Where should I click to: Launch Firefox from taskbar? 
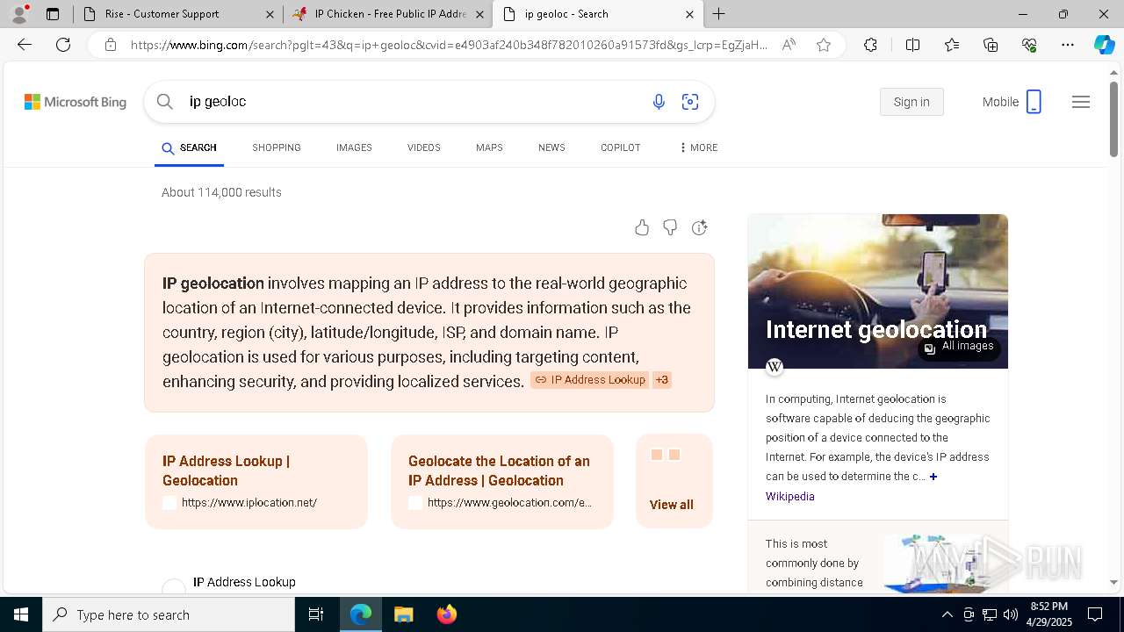[447, 614]
